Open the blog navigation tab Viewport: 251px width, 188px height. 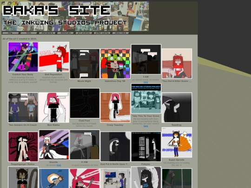click(x=10, y=33)
